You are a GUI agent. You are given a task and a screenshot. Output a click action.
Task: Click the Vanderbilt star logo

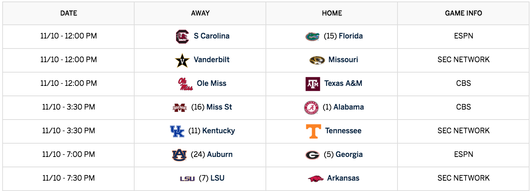point(182,60)
